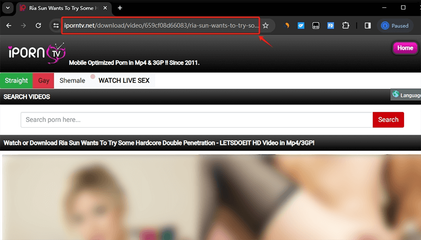Go forward to the next page
The height and width of the screenshot is (240, 421).
click(x=24, y=25)
